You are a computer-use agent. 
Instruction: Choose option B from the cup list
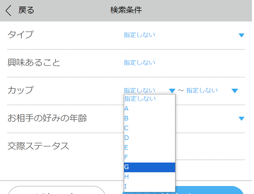pyautogui.click(x=126, y=118)
